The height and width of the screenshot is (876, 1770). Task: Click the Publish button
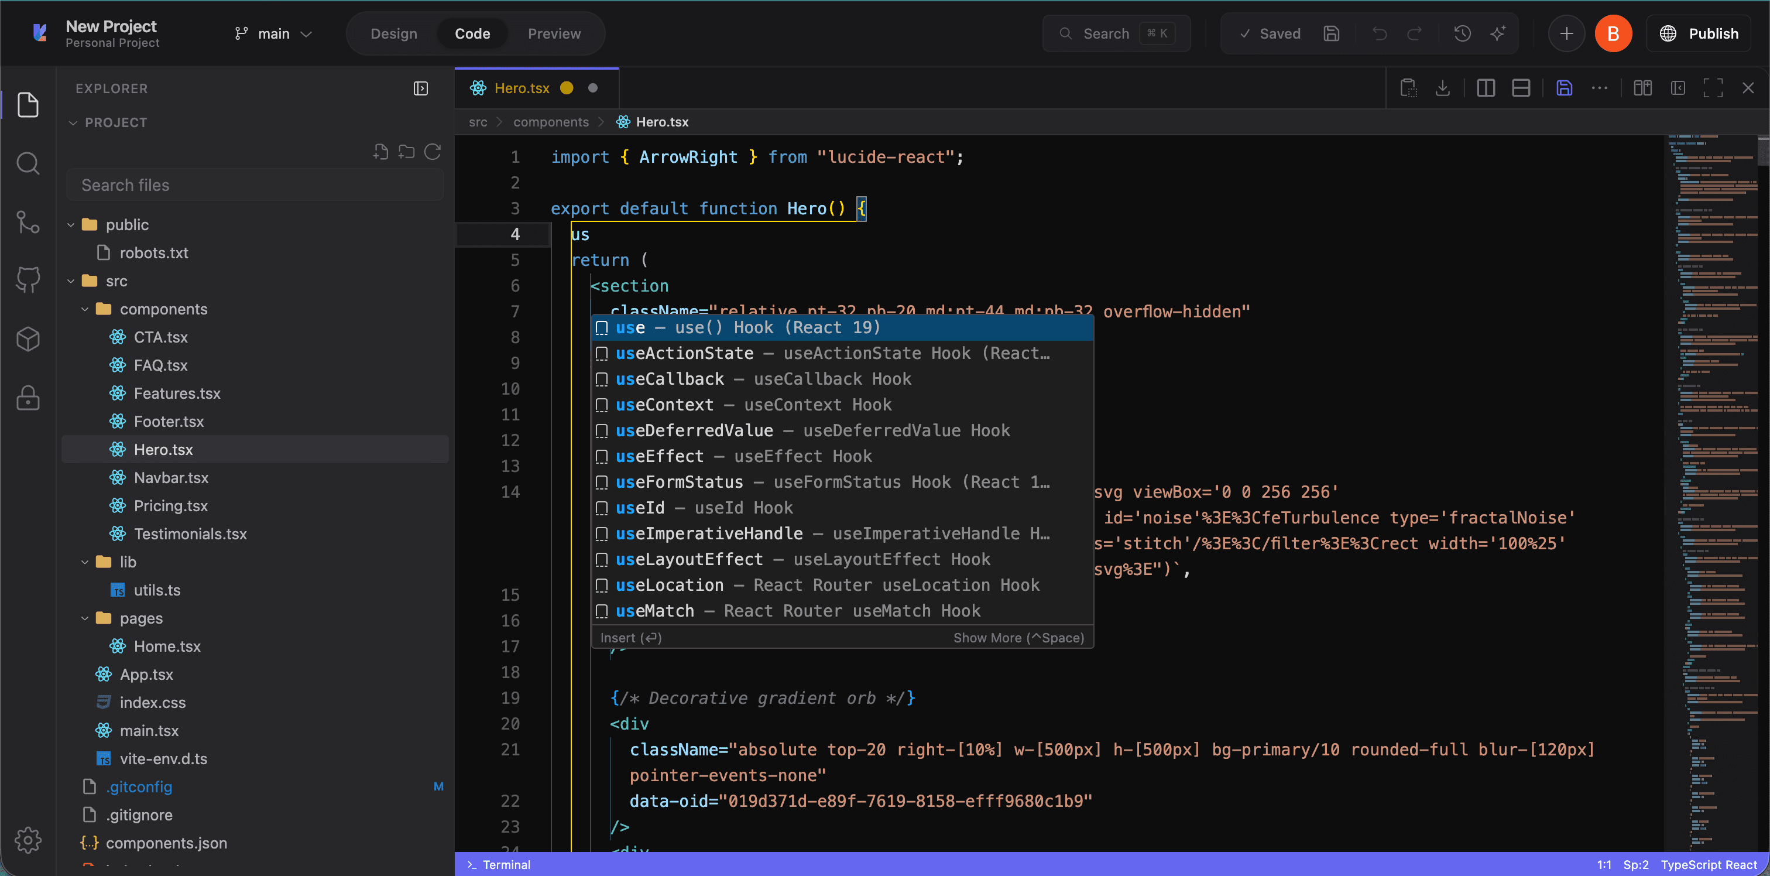click(x=1699, y=34)
